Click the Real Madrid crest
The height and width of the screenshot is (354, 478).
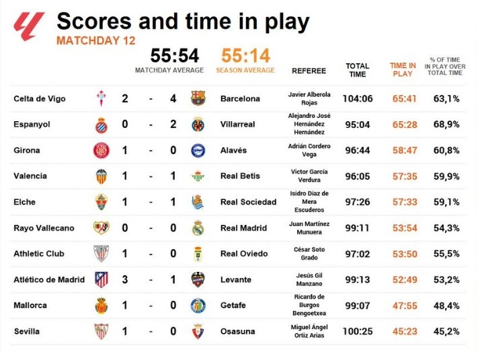point(198,228)
